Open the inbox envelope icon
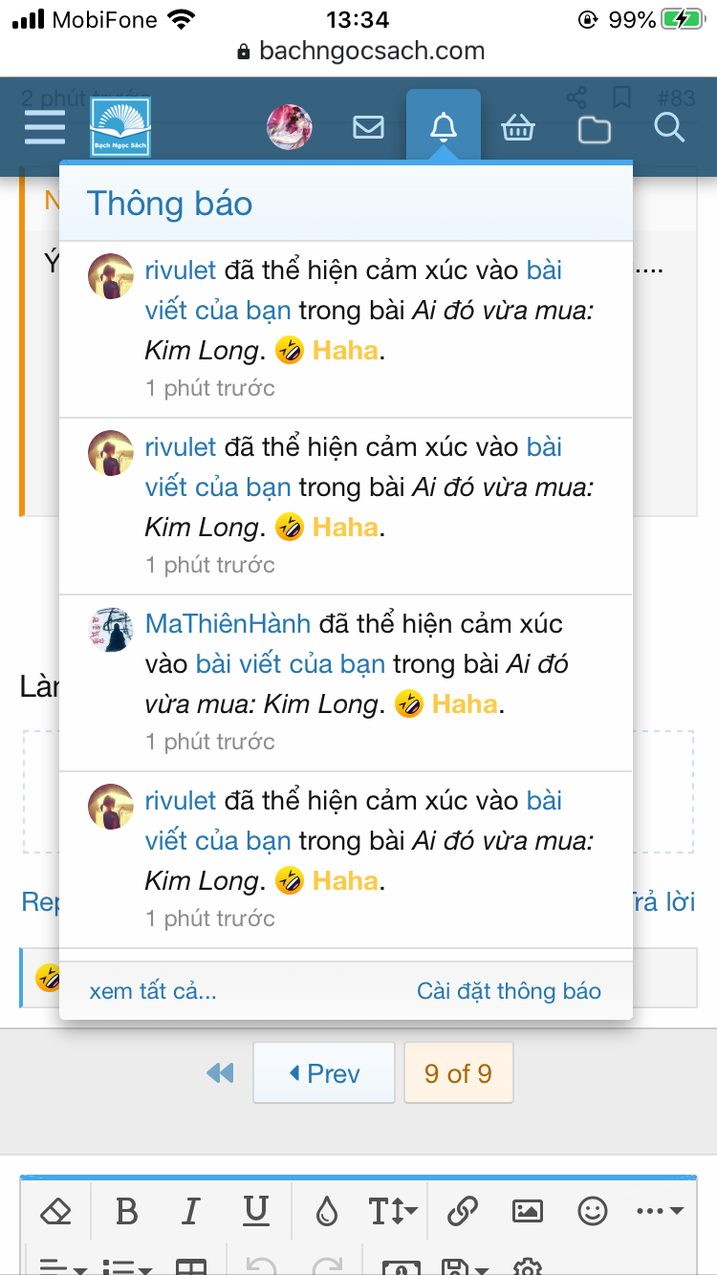The width and height of the screenshot is (717, 1275). coord(368,125)
